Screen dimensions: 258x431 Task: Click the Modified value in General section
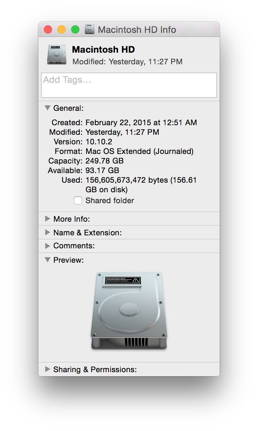coord(122,132)
